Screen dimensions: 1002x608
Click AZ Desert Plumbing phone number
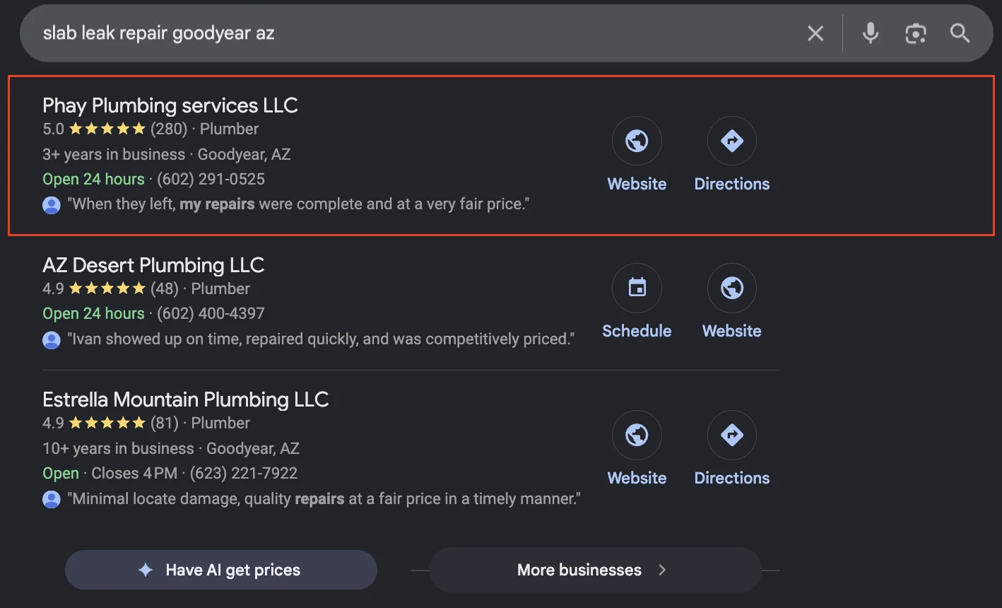pos(211,313)
